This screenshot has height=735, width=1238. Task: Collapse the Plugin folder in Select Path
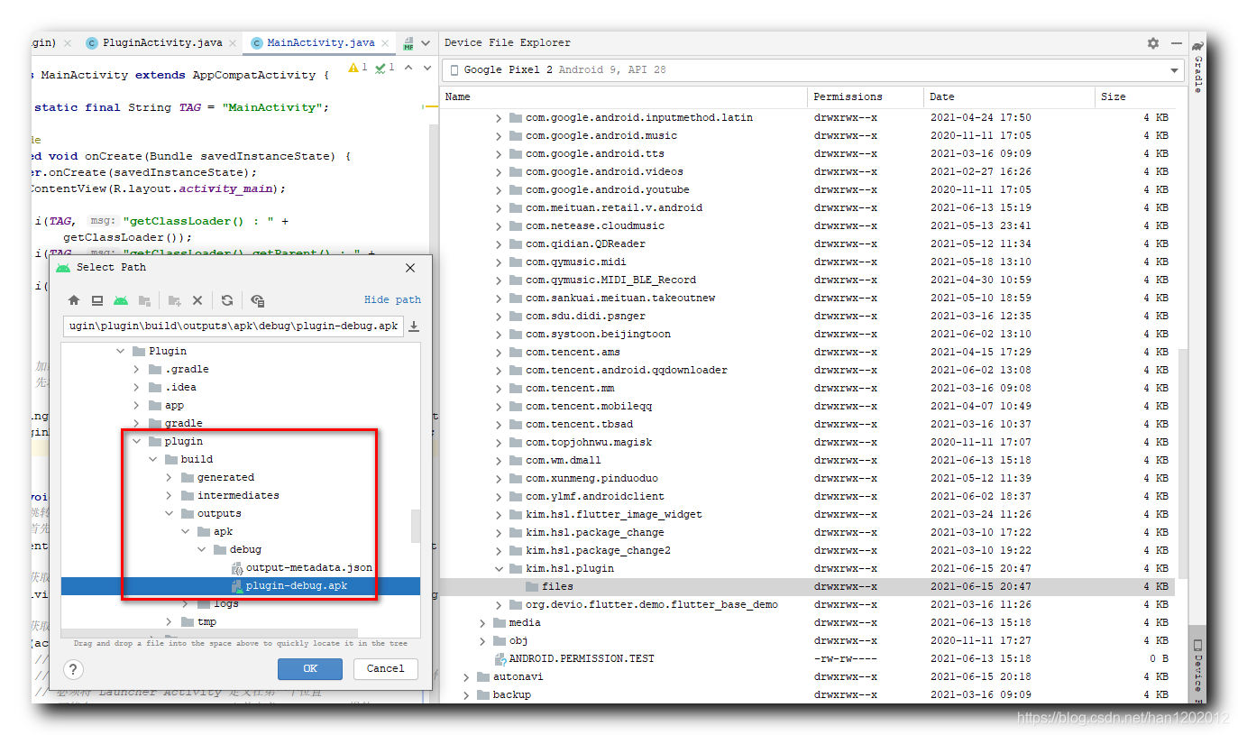tap(121, 351)
